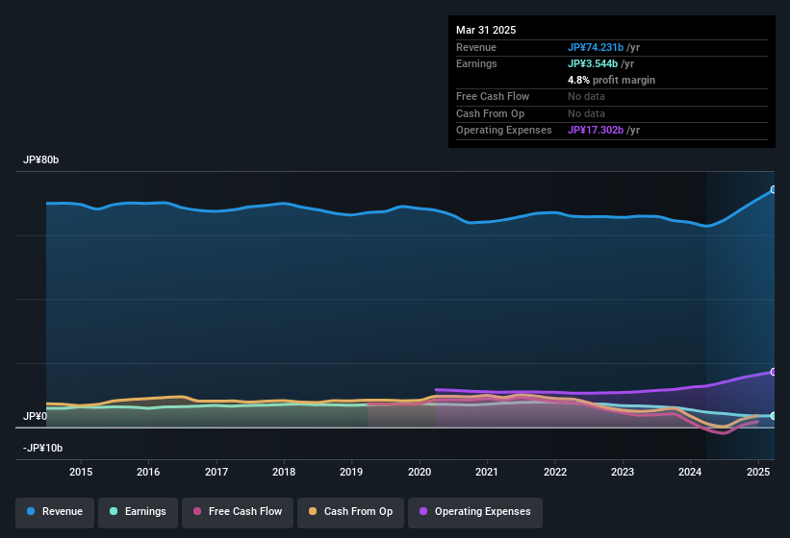
Task: Toggle the Free Cash Flow legend button
Action: click(x=238, y=512)
